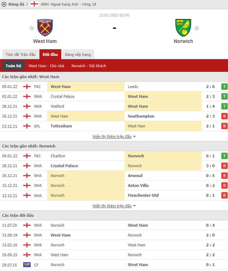
Task: Toggle the favorite star beside Norwich logo
Action: pos(196,28)
